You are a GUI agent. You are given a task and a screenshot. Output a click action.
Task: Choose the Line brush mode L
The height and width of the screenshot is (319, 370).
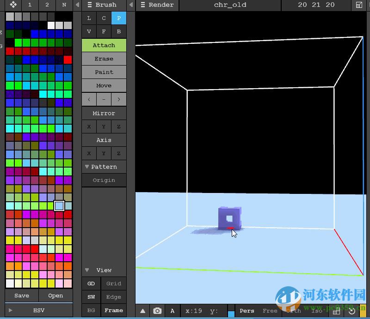tap(89, 18)
